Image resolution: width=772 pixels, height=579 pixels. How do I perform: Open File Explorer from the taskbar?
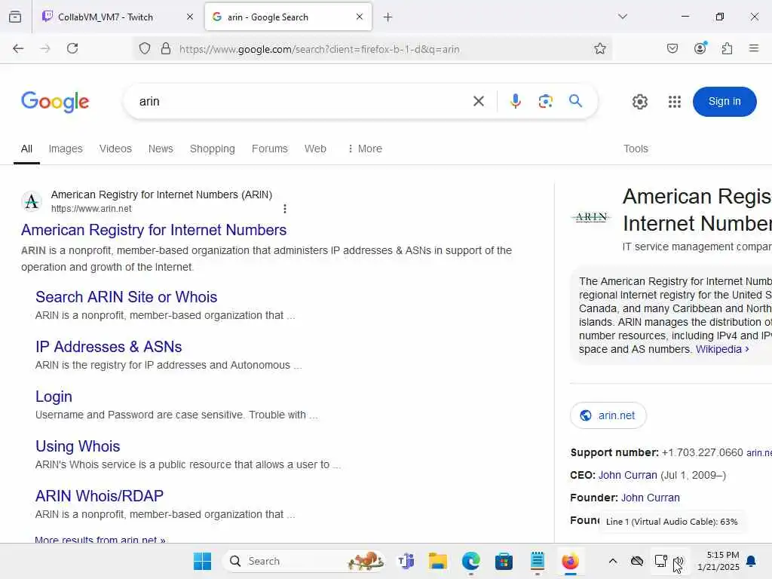click(x=438, y=561)
